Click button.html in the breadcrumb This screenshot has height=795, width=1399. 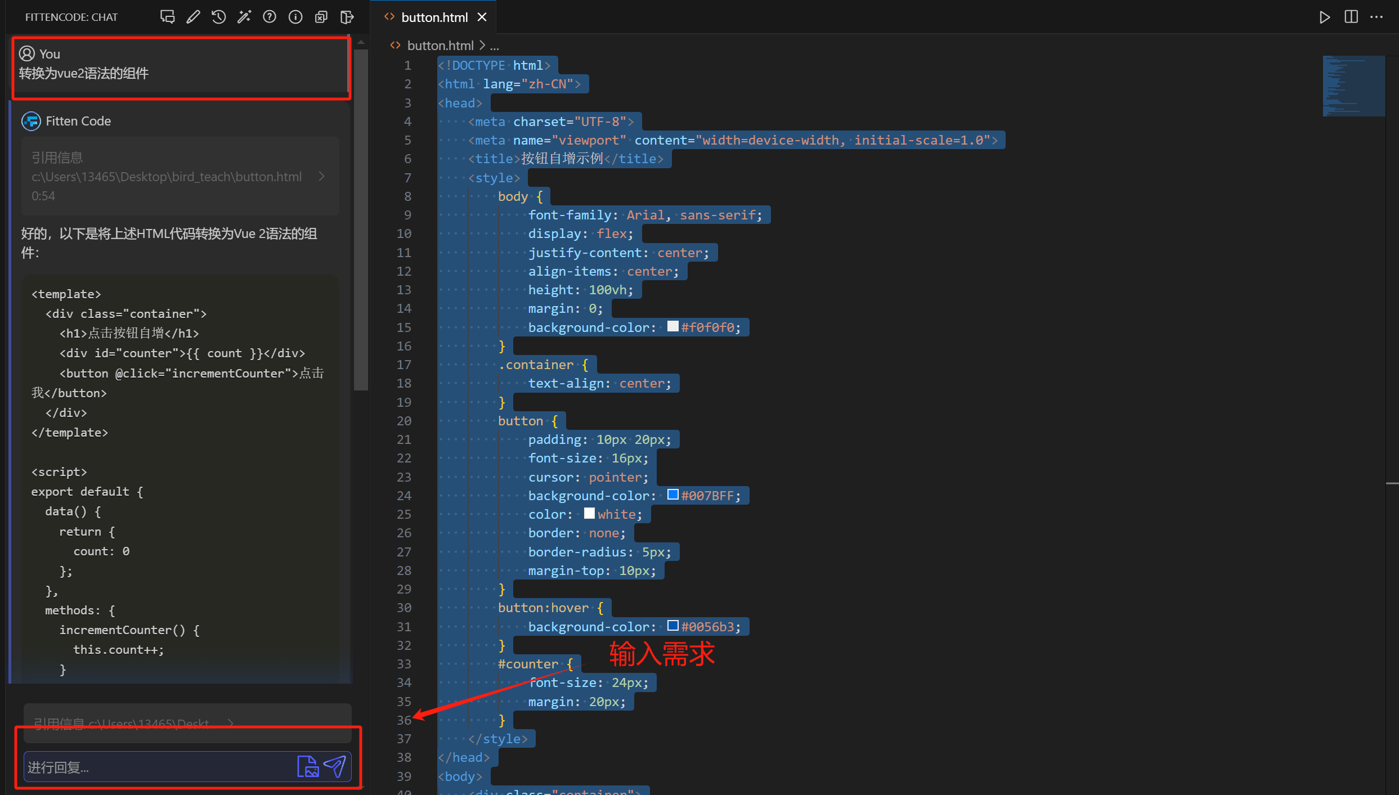440,46
